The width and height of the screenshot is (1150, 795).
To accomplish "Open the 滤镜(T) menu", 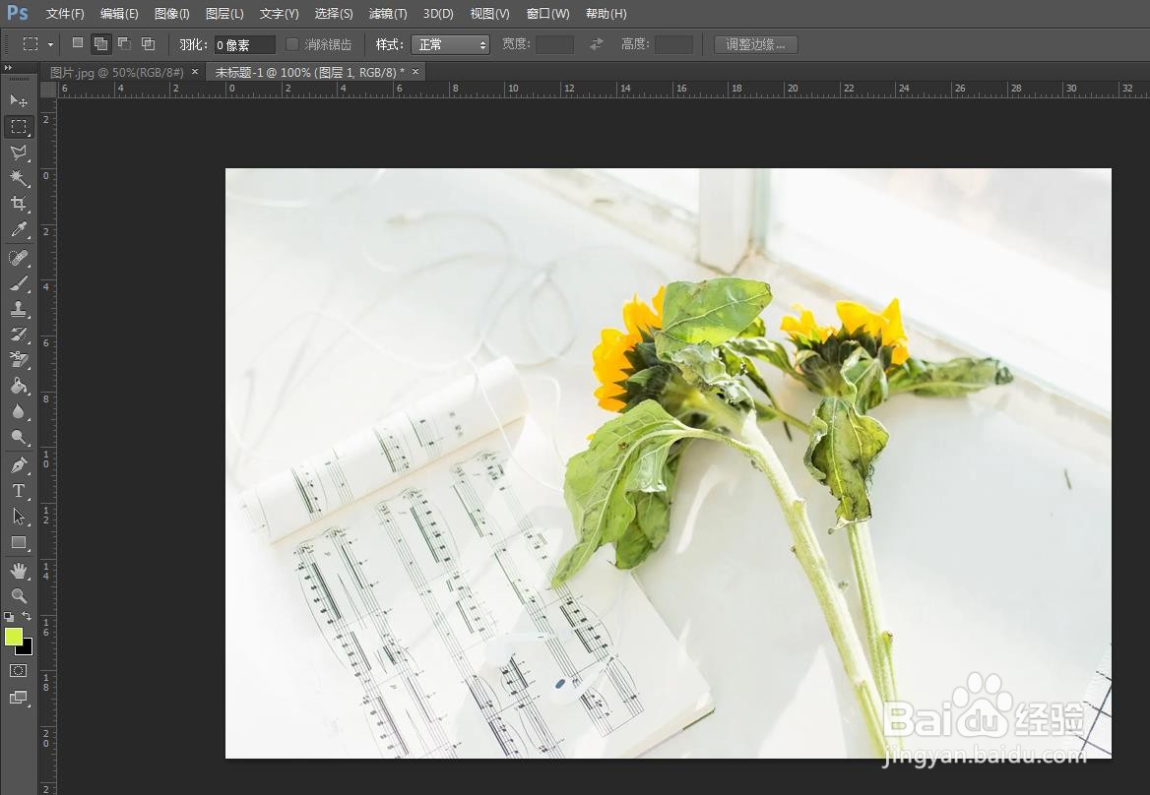I will [x=387, y=13].
